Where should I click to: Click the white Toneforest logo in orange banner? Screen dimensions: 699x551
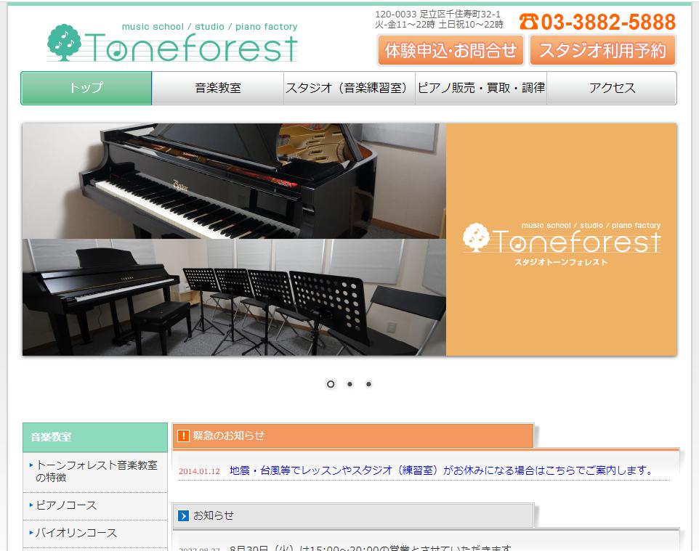click(x=561, y=241)
